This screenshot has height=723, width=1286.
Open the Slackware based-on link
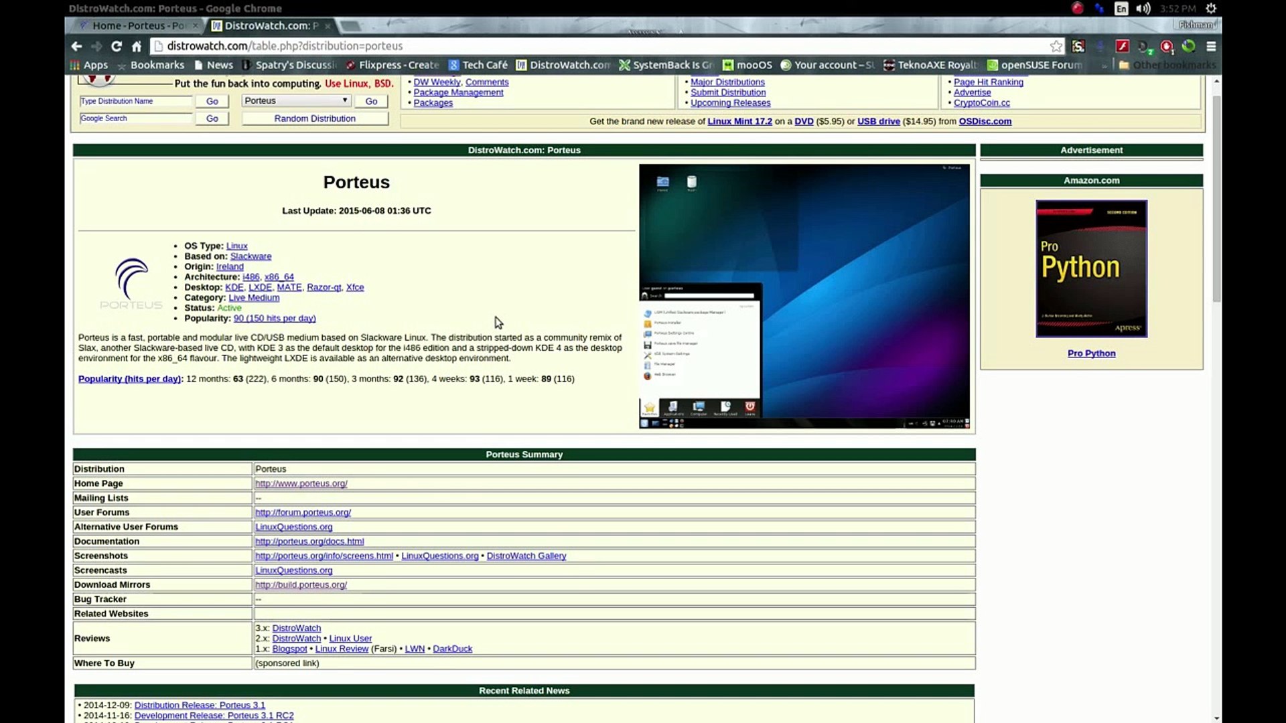tap(251, 256)
